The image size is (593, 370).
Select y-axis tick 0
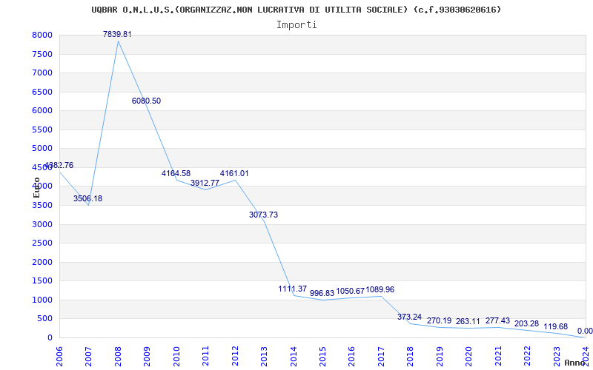click(50, 337)
